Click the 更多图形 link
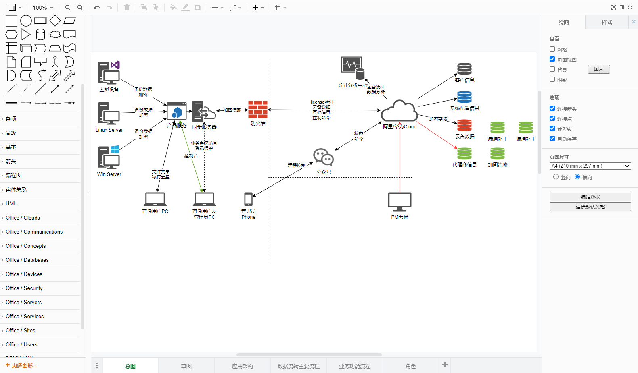Viewport: 638px width, 373px height. point(21,365)
